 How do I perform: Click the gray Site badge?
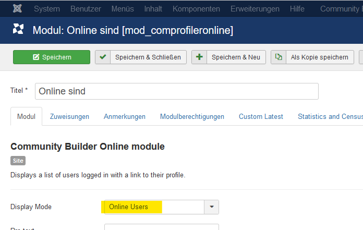coord(18,161)
